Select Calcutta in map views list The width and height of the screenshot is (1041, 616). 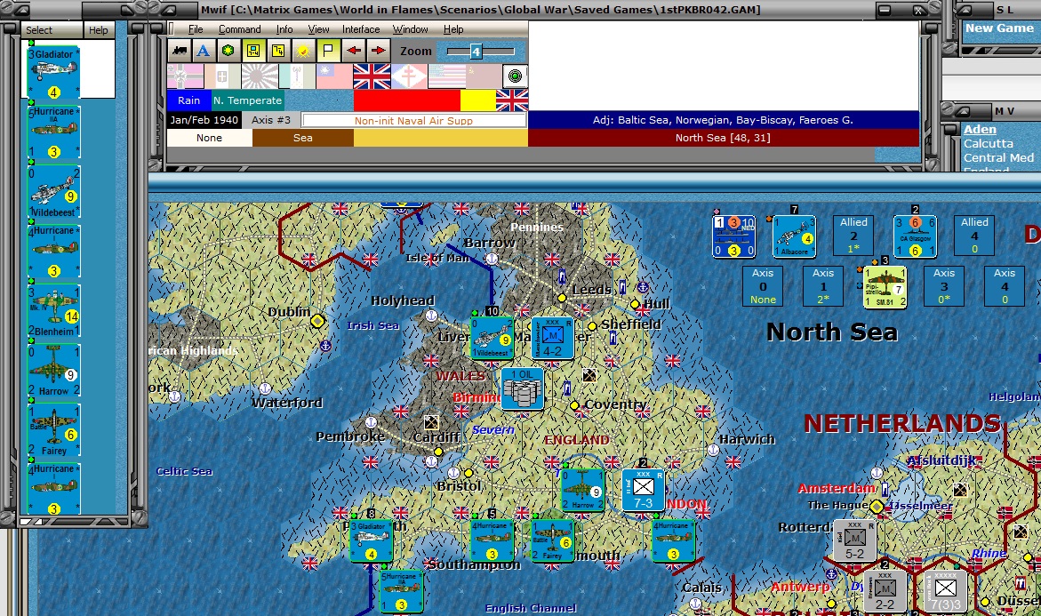pos(989,143)
